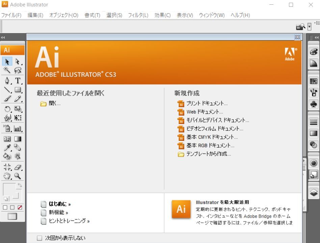Open the 効果(C) menu
The width and height of the screenshot is (320, 243).
tap(162, 15)
